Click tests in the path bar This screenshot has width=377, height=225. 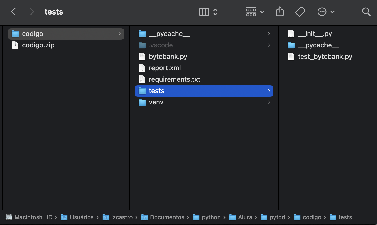tap(345, 217)
